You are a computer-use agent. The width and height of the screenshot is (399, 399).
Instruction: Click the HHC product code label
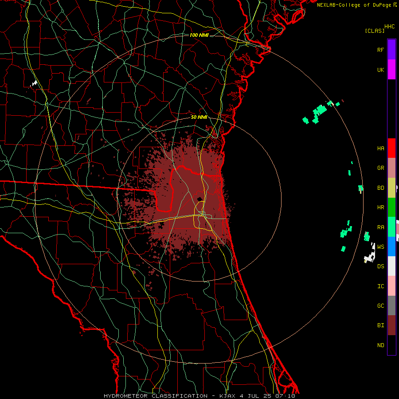click(389, 27)
